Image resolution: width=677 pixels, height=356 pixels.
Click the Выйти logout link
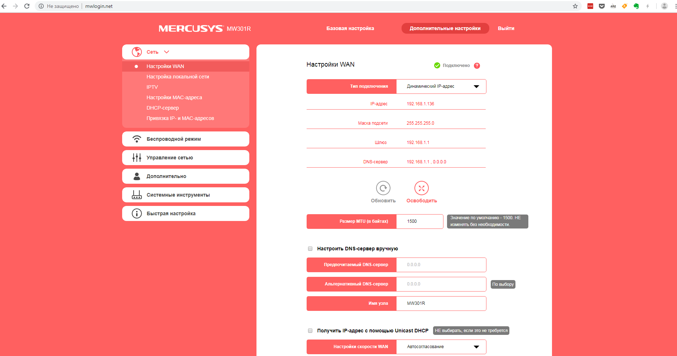pos(506,28)
